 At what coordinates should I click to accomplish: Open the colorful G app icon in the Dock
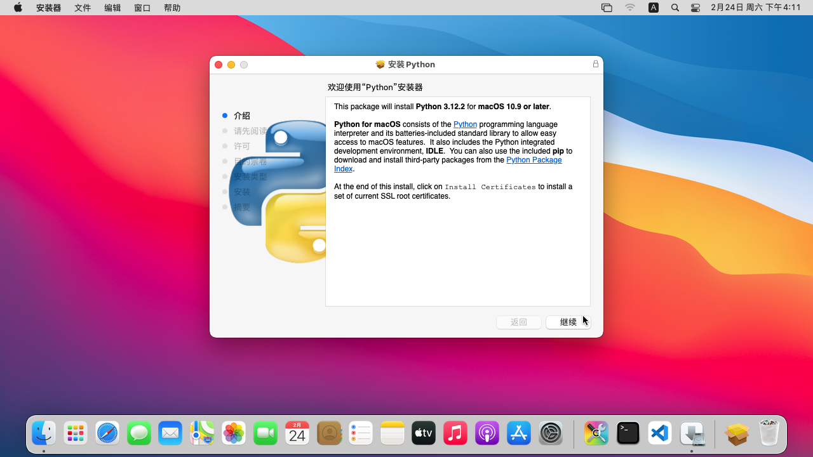(x=596, y=434)
